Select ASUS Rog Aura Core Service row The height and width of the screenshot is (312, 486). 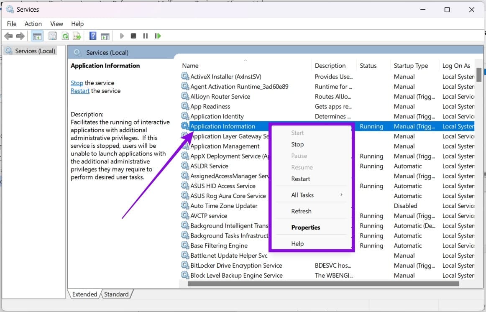coord(327,196)
